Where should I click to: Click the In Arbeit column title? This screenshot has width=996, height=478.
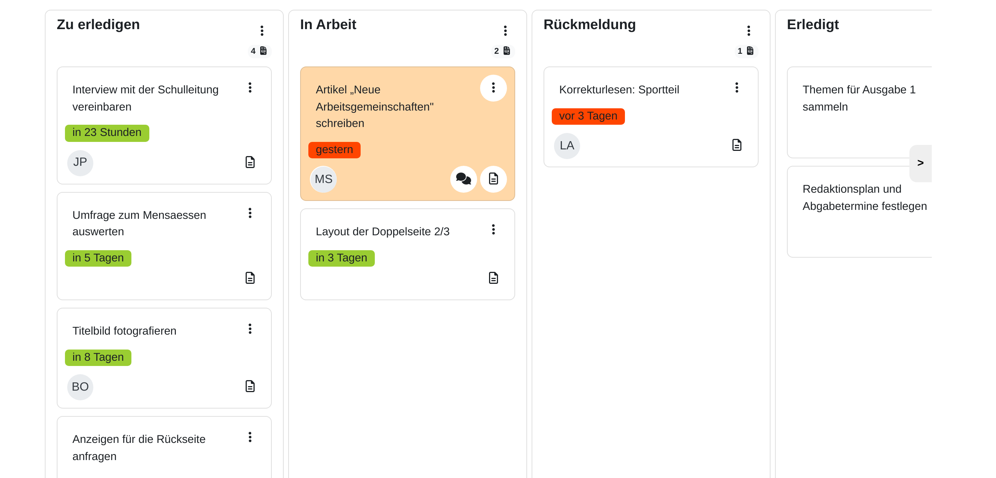pos(328,24)
